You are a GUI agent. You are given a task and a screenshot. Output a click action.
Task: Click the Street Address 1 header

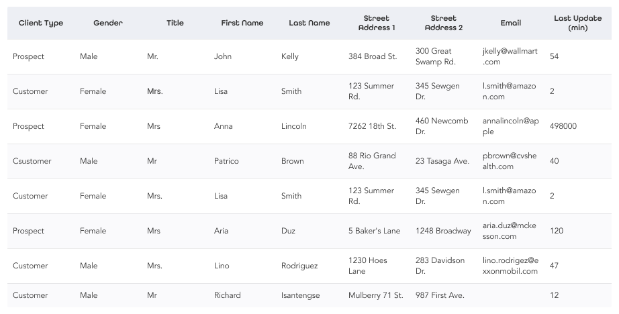(x=377, y=23)
